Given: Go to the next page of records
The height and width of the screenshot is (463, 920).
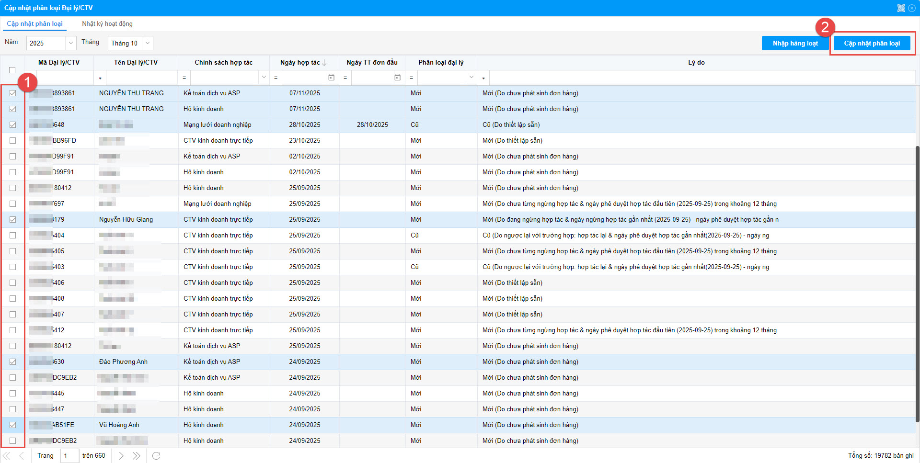Looking at the screenshot, I should pyautogui.click(x=121, y=455).
